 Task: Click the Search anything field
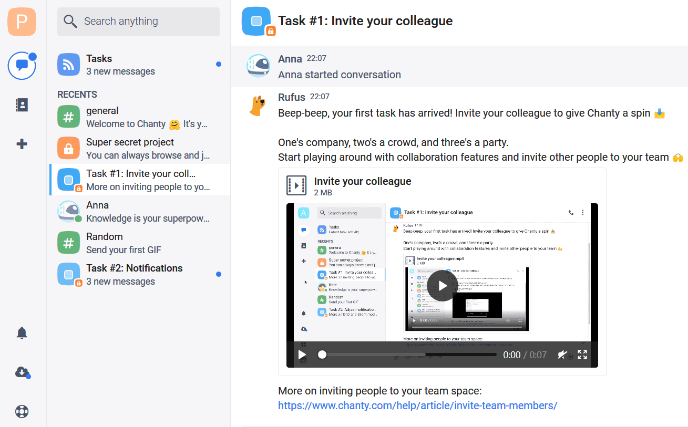pos(138,22)
